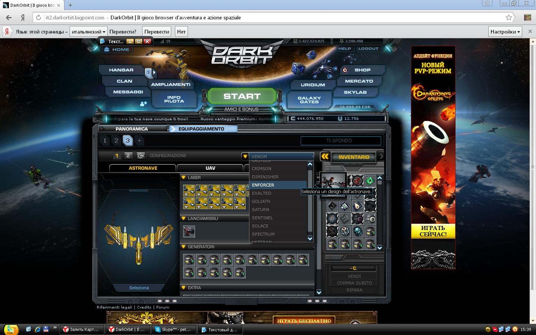536x335 pixels.
Task: Open the translate language dropdown итальянский
Action: click(x=88, y=32)
